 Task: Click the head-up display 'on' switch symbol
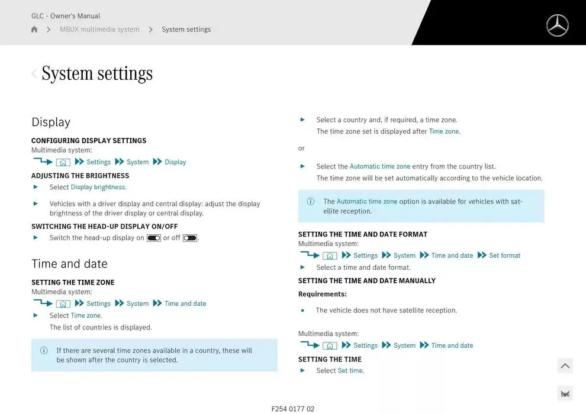pos(153,238)
